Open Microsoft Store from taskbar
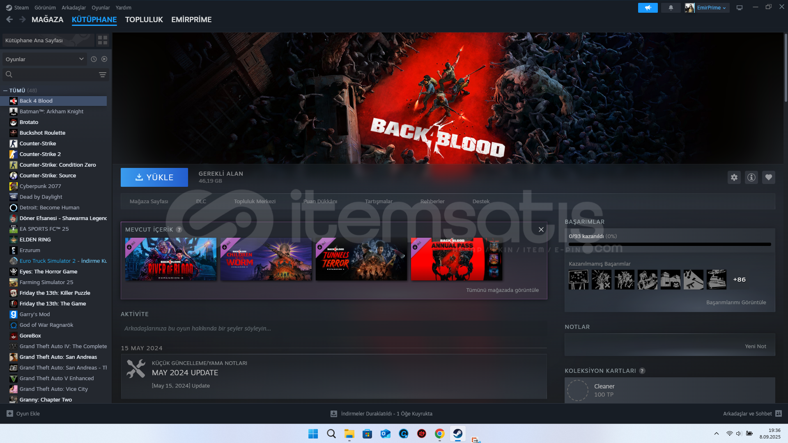788x443 pixels. coord(367,434)
